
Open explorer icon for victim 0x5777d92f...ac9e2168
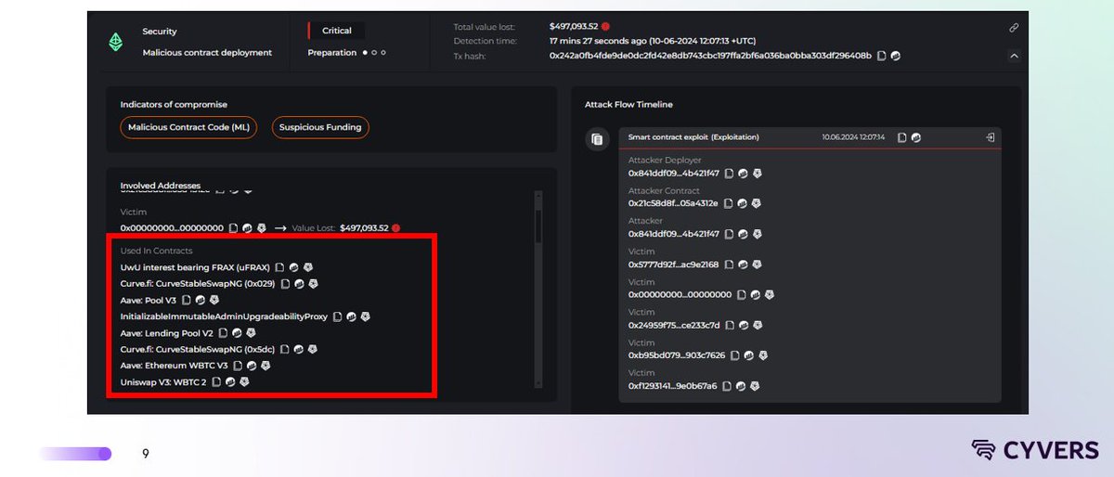tap(743, 264)
